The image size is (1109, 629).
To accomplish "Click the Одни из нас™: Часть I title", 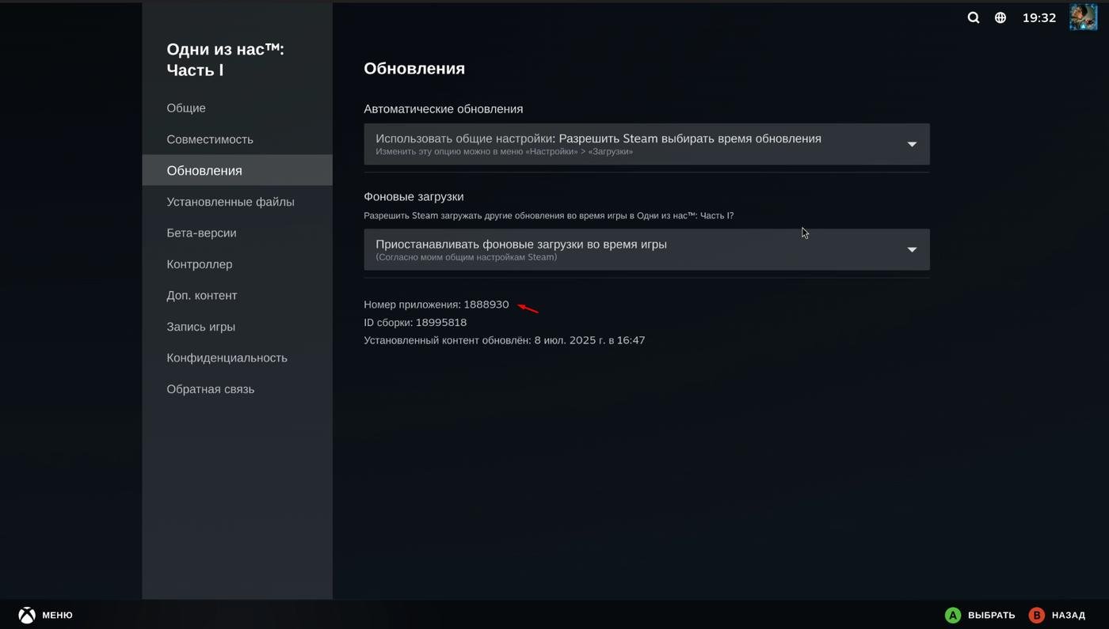I will [x=226, y=59].
